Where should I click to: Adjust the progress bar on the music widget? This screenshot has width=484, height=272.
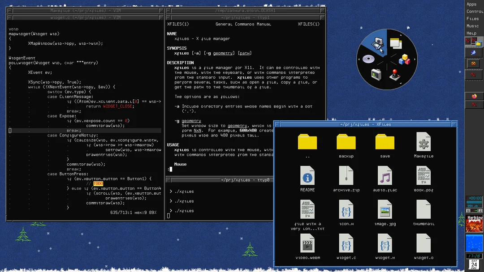pos(474,202)
